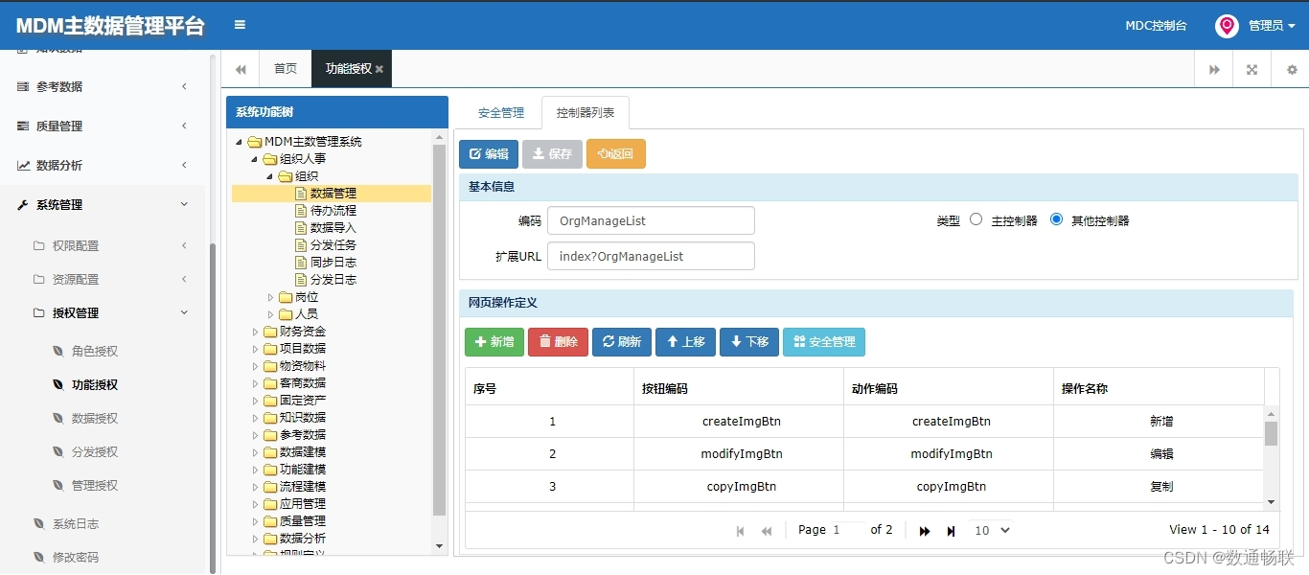The image size is (1309, 575).
Task: Click the fullscreen expand icon
Action: [1252, 69]
